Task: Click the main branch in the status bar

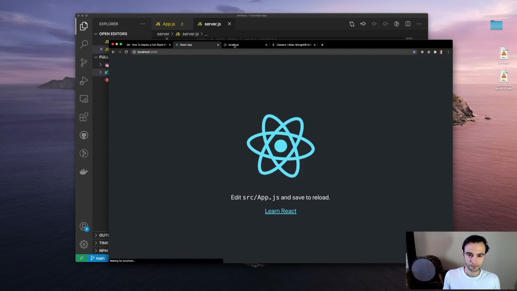Action: coord(98,258)
